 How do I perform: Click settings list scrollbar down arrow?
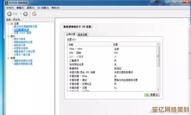click(158, 90)
